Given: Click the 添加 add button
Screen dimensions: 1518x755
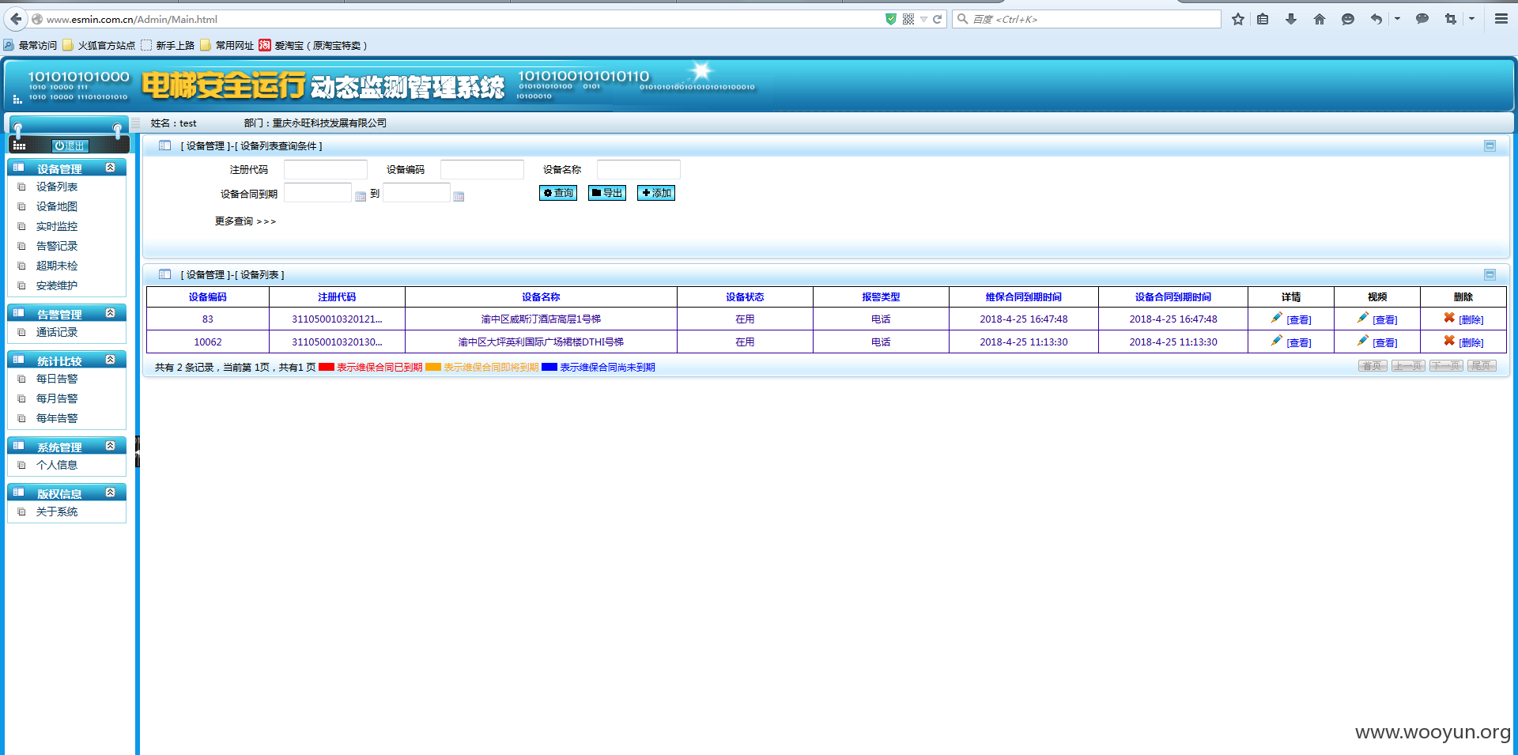Looking at the screenshot, I should coord(656,193).
